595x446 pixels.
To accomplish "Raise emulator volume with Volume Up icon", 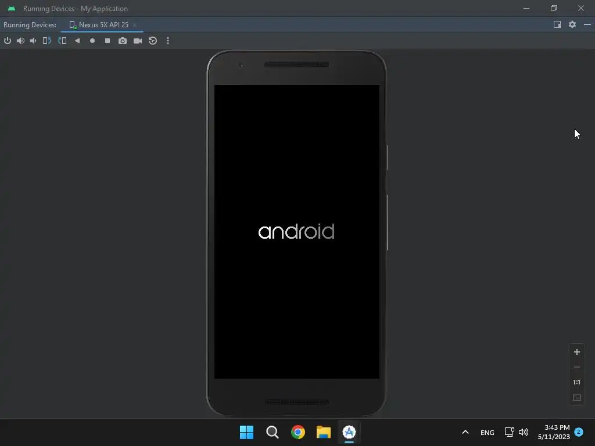I will [20, 41].
